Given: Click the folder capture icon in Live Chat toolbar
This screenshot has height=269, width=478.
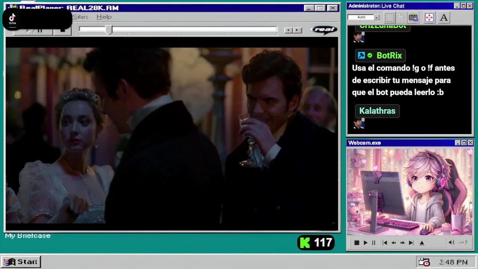Looking at the screenshot, I should (x=413, y=18).
